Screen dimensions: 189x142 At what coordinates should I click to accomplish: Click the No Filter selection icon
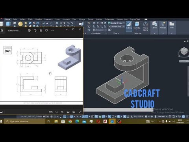(x=137, y=25)
